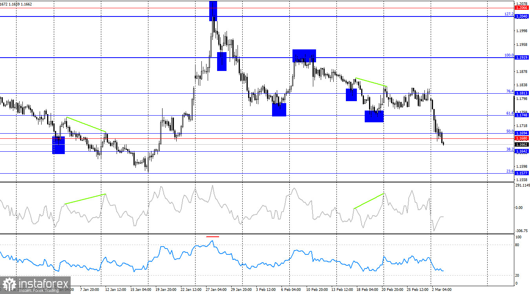Click the 76.4 Fibonacci level label
The height and width of the screenshot is (294, 530).
click(510, 91)
